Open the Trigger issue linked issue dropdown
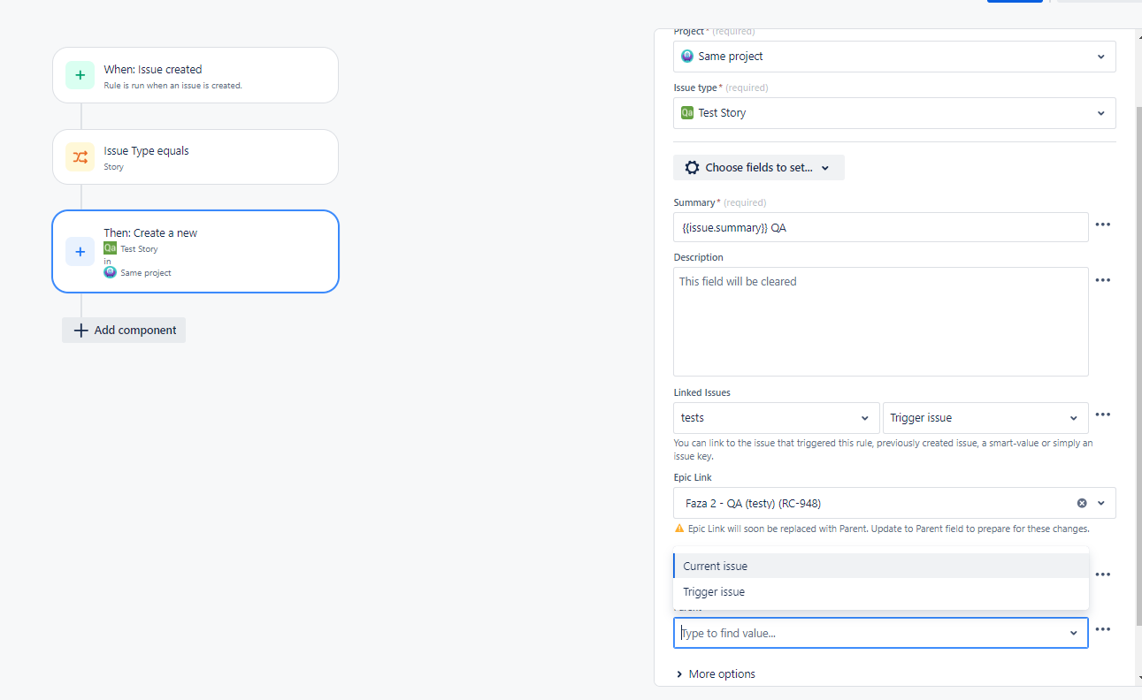Image resolution: width=1142 pixels, height=700 pixels. (985, 418)
